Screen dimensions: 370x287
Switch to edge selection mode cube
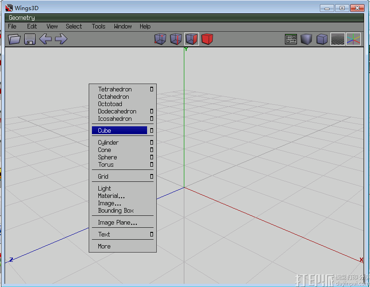coord(176,39)
